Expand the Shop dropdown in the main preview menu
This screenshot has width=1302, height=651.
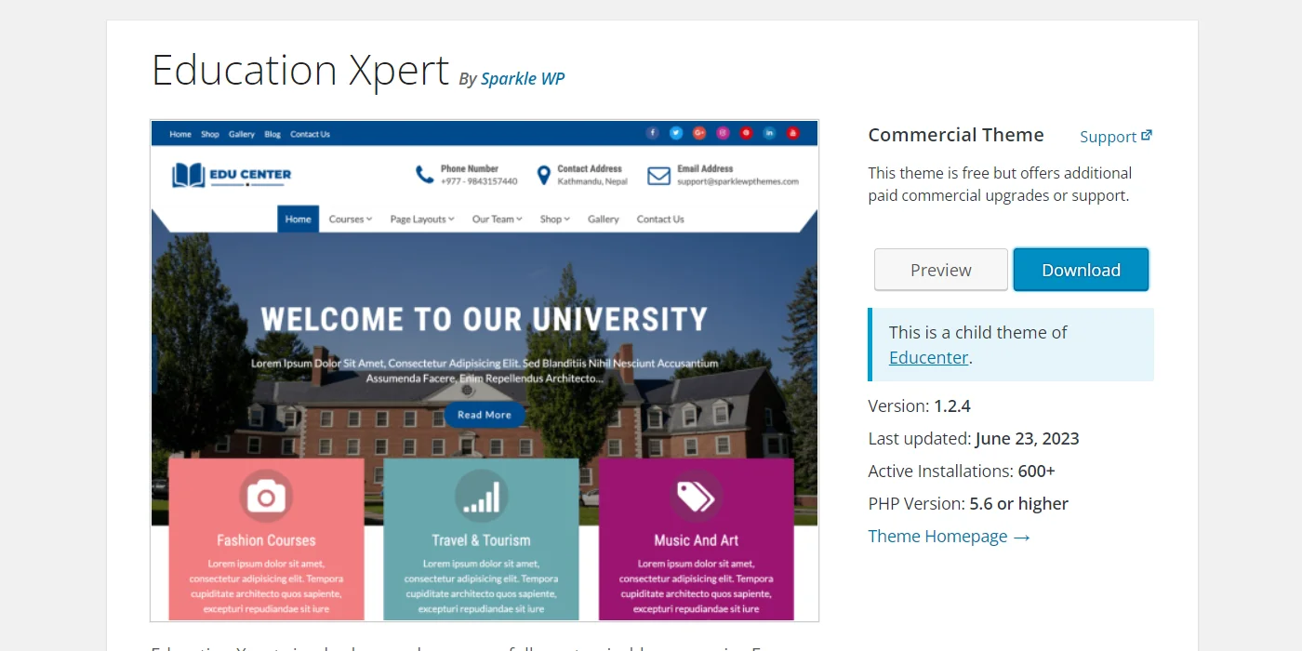tap(555, 219)
